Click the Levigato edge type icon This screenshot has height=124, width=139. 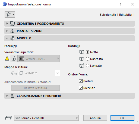[x=82, y=66]
